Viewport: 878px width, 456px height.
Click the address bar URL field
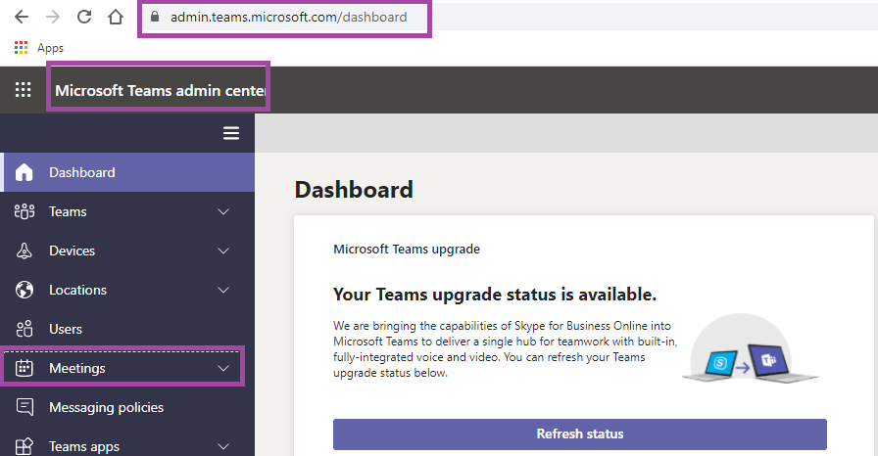[x=288, y=17]
